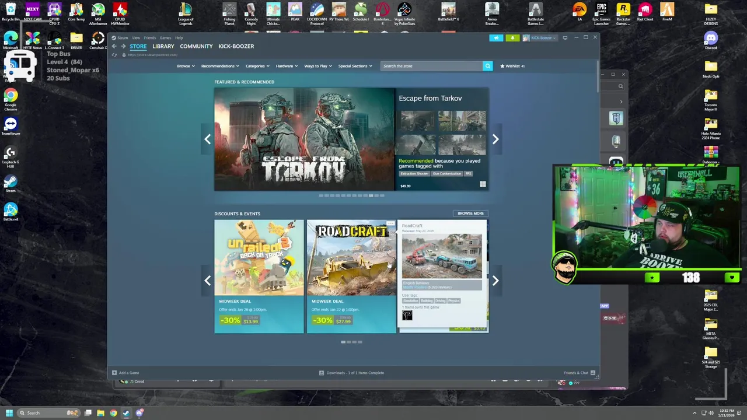Switch Steam to Big Picture mode icon

pos(565,38)
